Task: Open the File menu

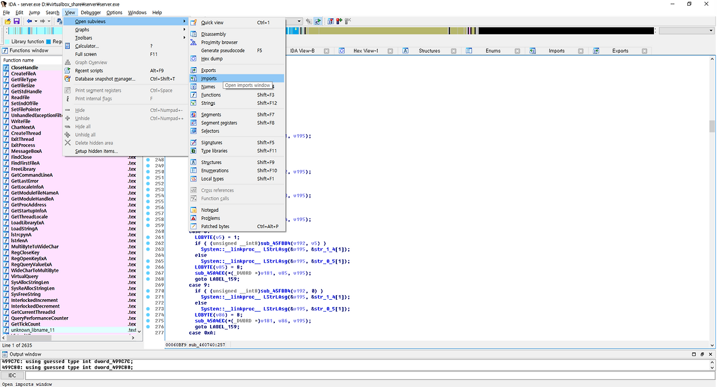Action: point(7,12)
